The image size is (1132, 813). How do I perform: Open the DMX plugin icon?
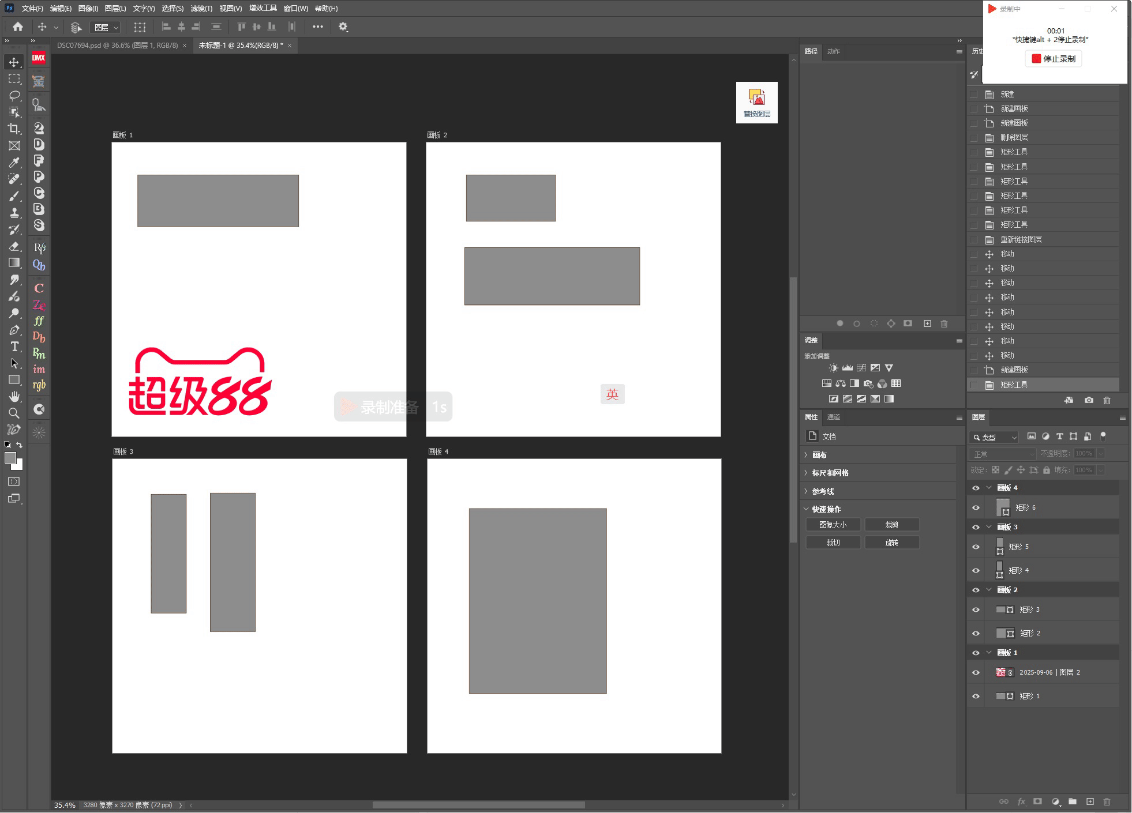point(39,58)
